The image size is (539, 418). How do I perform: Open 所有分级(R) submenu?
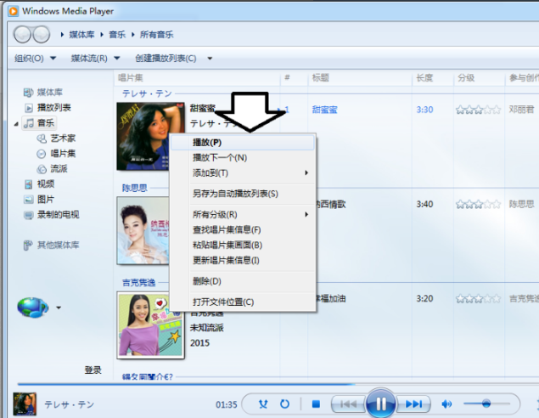(243, 215)
